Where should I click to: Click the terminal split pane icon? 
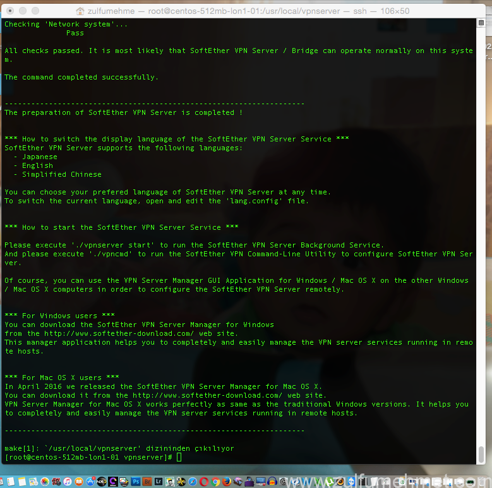point(481,23)
